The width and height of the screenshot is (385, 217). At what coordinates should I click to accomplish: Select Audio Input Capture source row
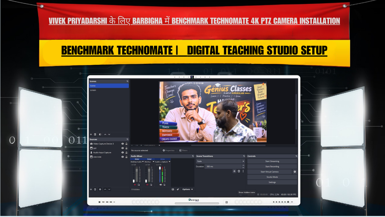click(x=109, y=152)
